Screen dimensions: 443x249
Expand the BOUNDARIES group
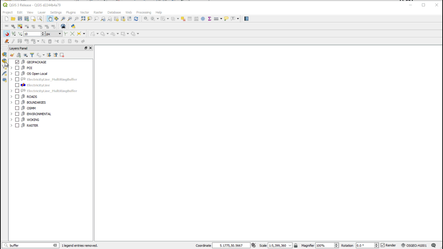tap(11, 102)
